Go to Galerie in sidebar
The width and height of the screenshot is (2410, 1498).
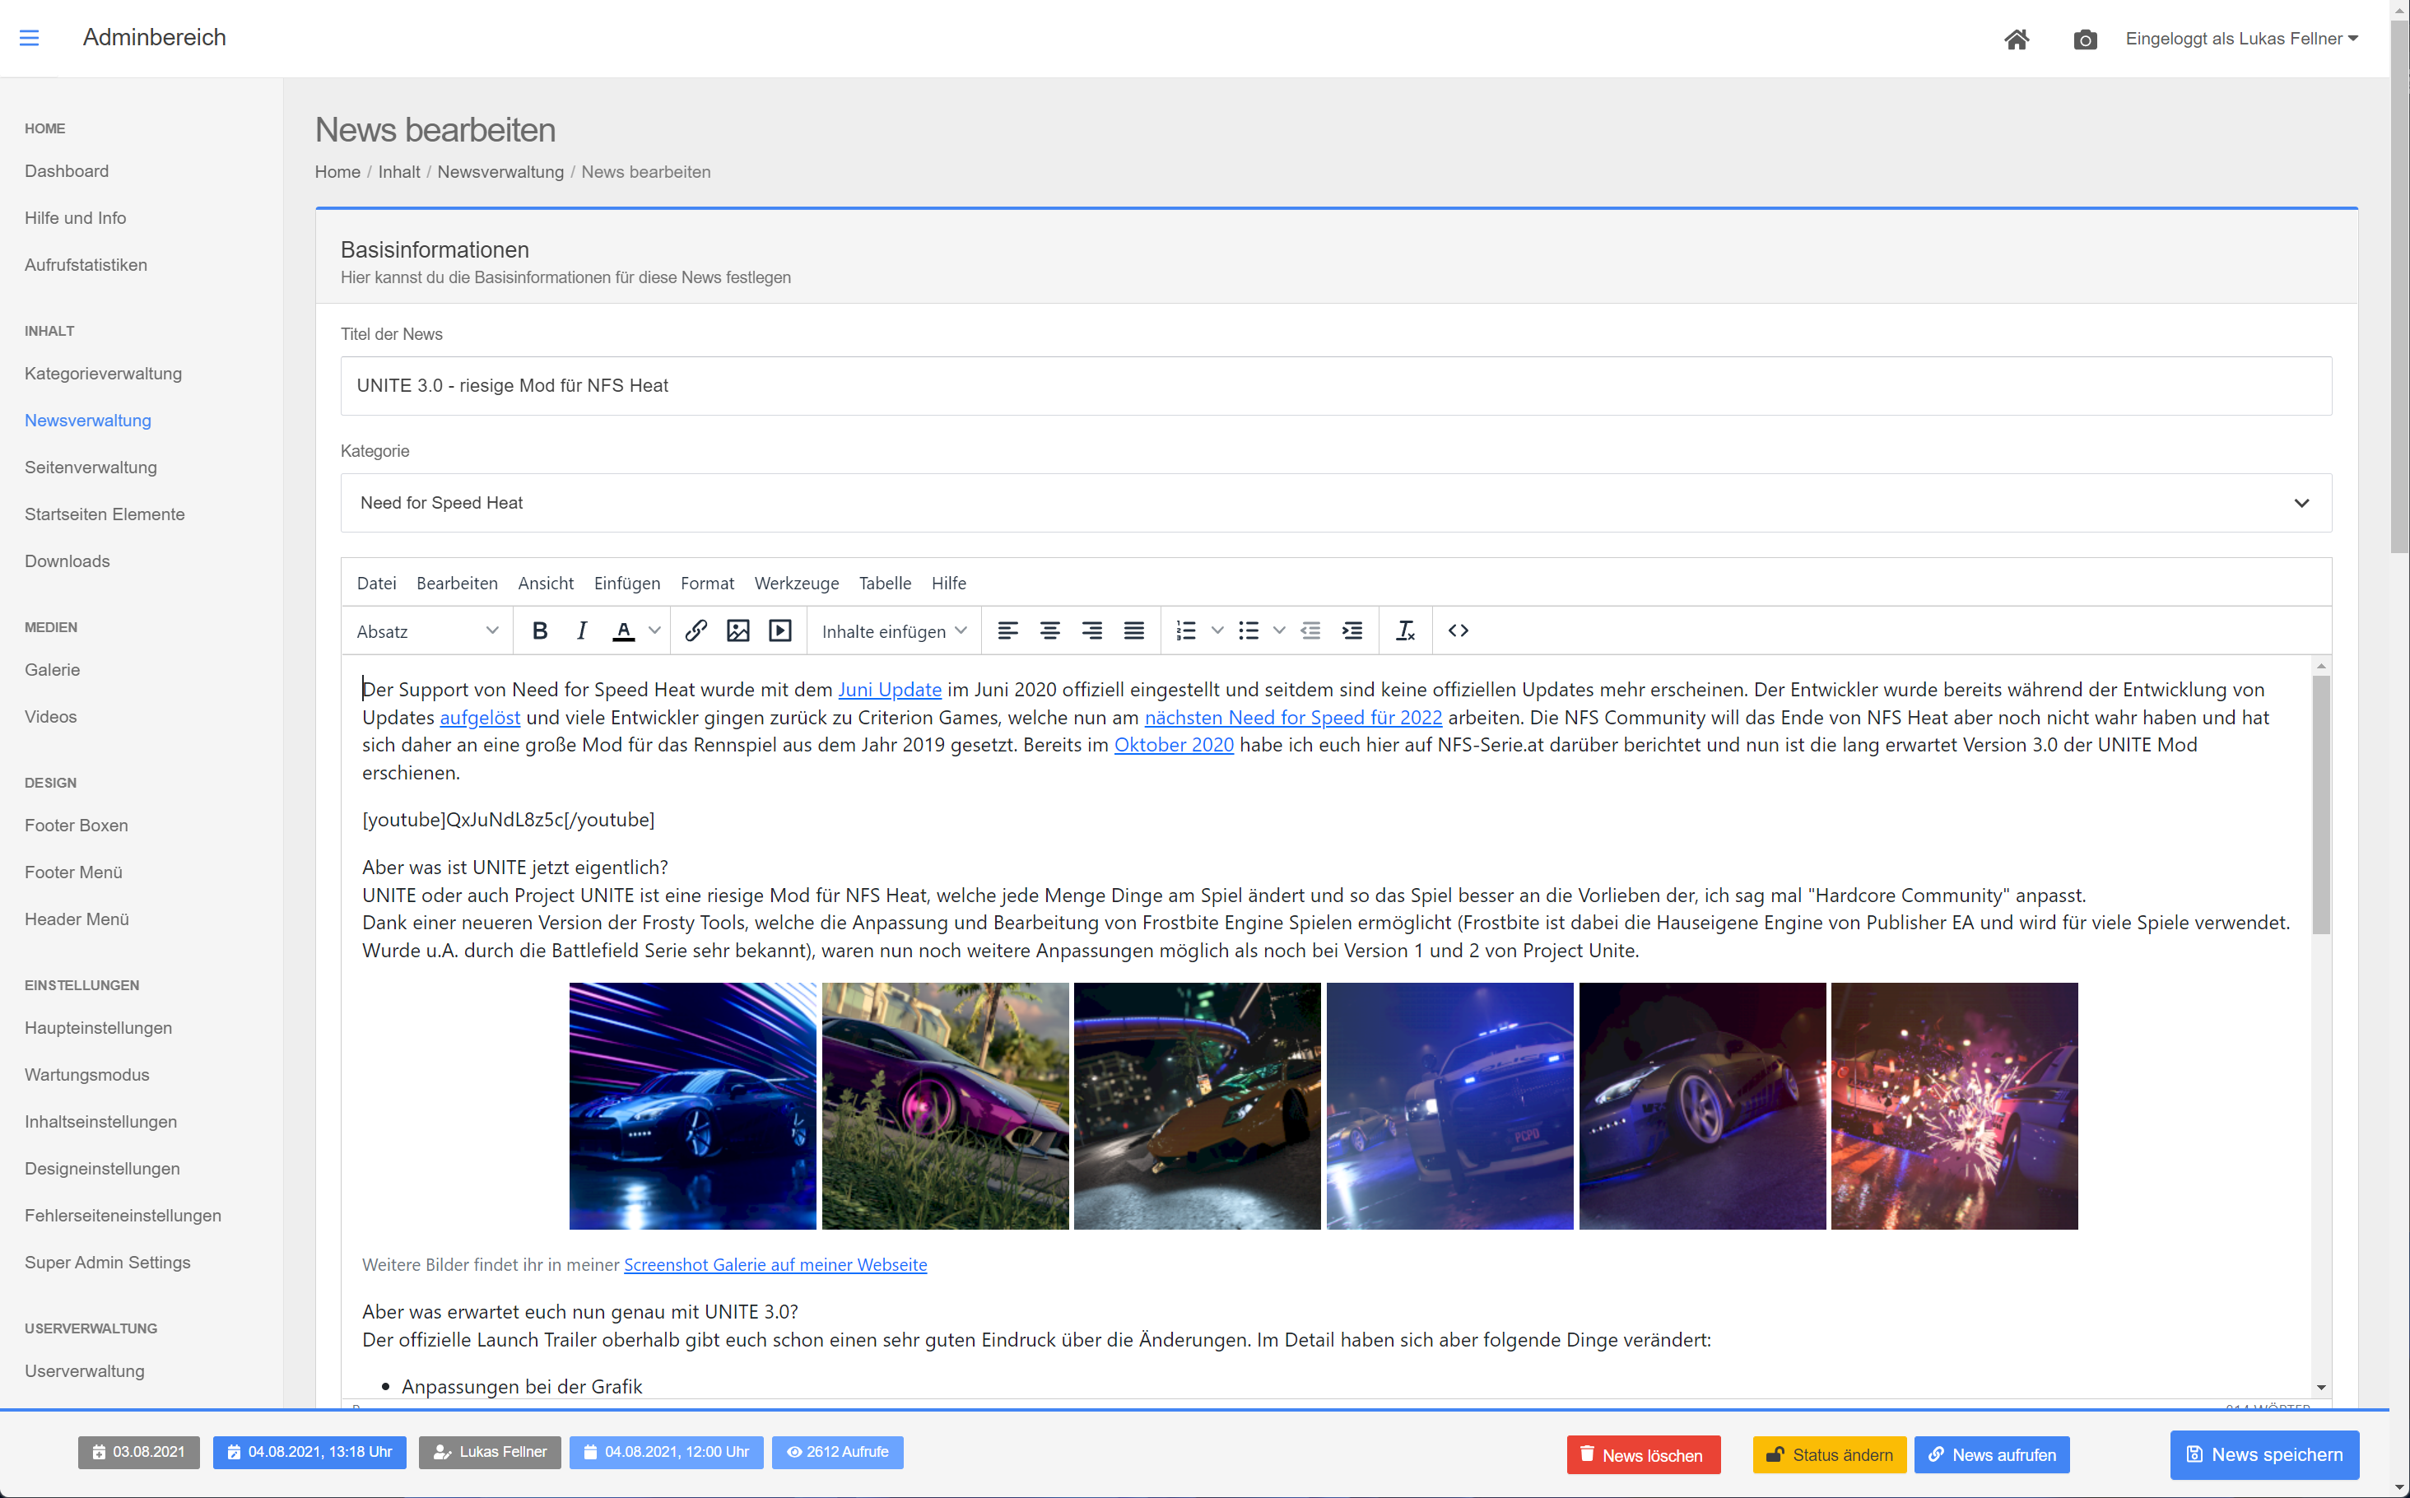click(53, 670)
